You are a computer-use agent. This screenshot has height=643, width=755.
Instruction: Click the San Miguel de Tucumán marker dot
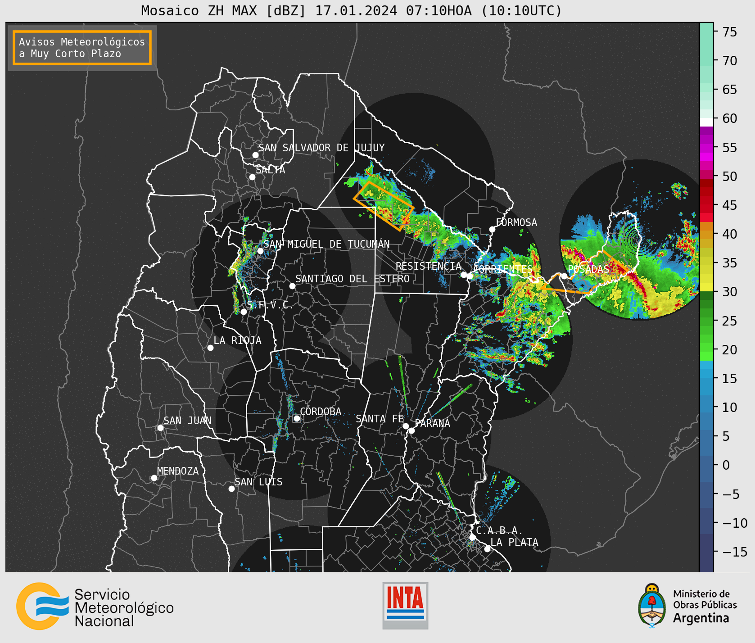point(260,251)
